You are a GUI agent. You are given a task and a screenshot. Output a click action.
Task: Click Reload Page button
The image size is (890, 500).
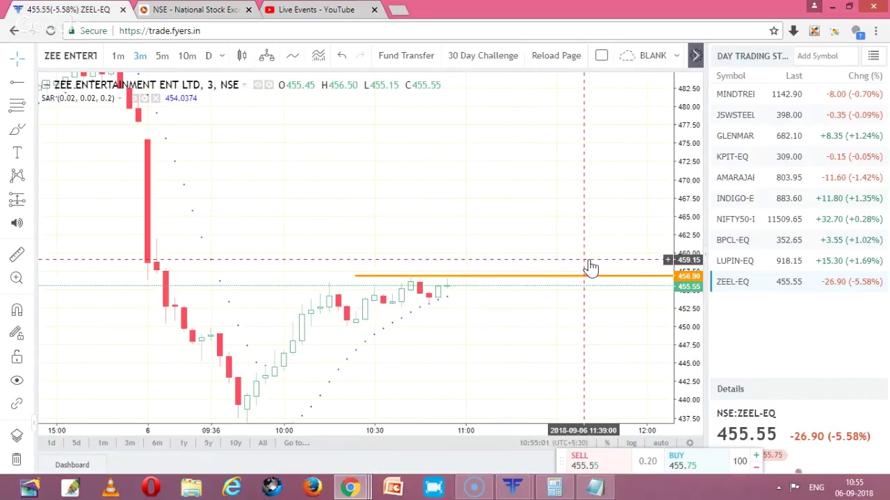click(556, 56)
